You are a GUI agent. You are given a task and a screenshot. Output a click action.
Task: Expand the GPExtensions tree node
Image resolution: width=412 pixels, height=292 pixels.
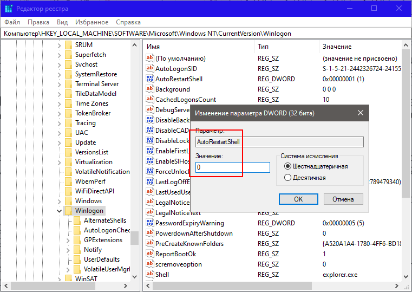68,240
